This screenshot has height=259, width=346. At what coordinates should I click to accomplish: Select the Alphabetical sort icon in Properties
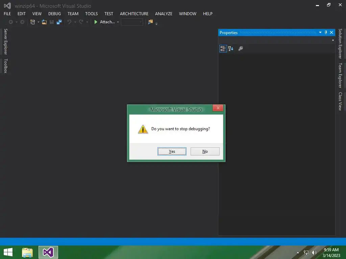click(231, 49)
